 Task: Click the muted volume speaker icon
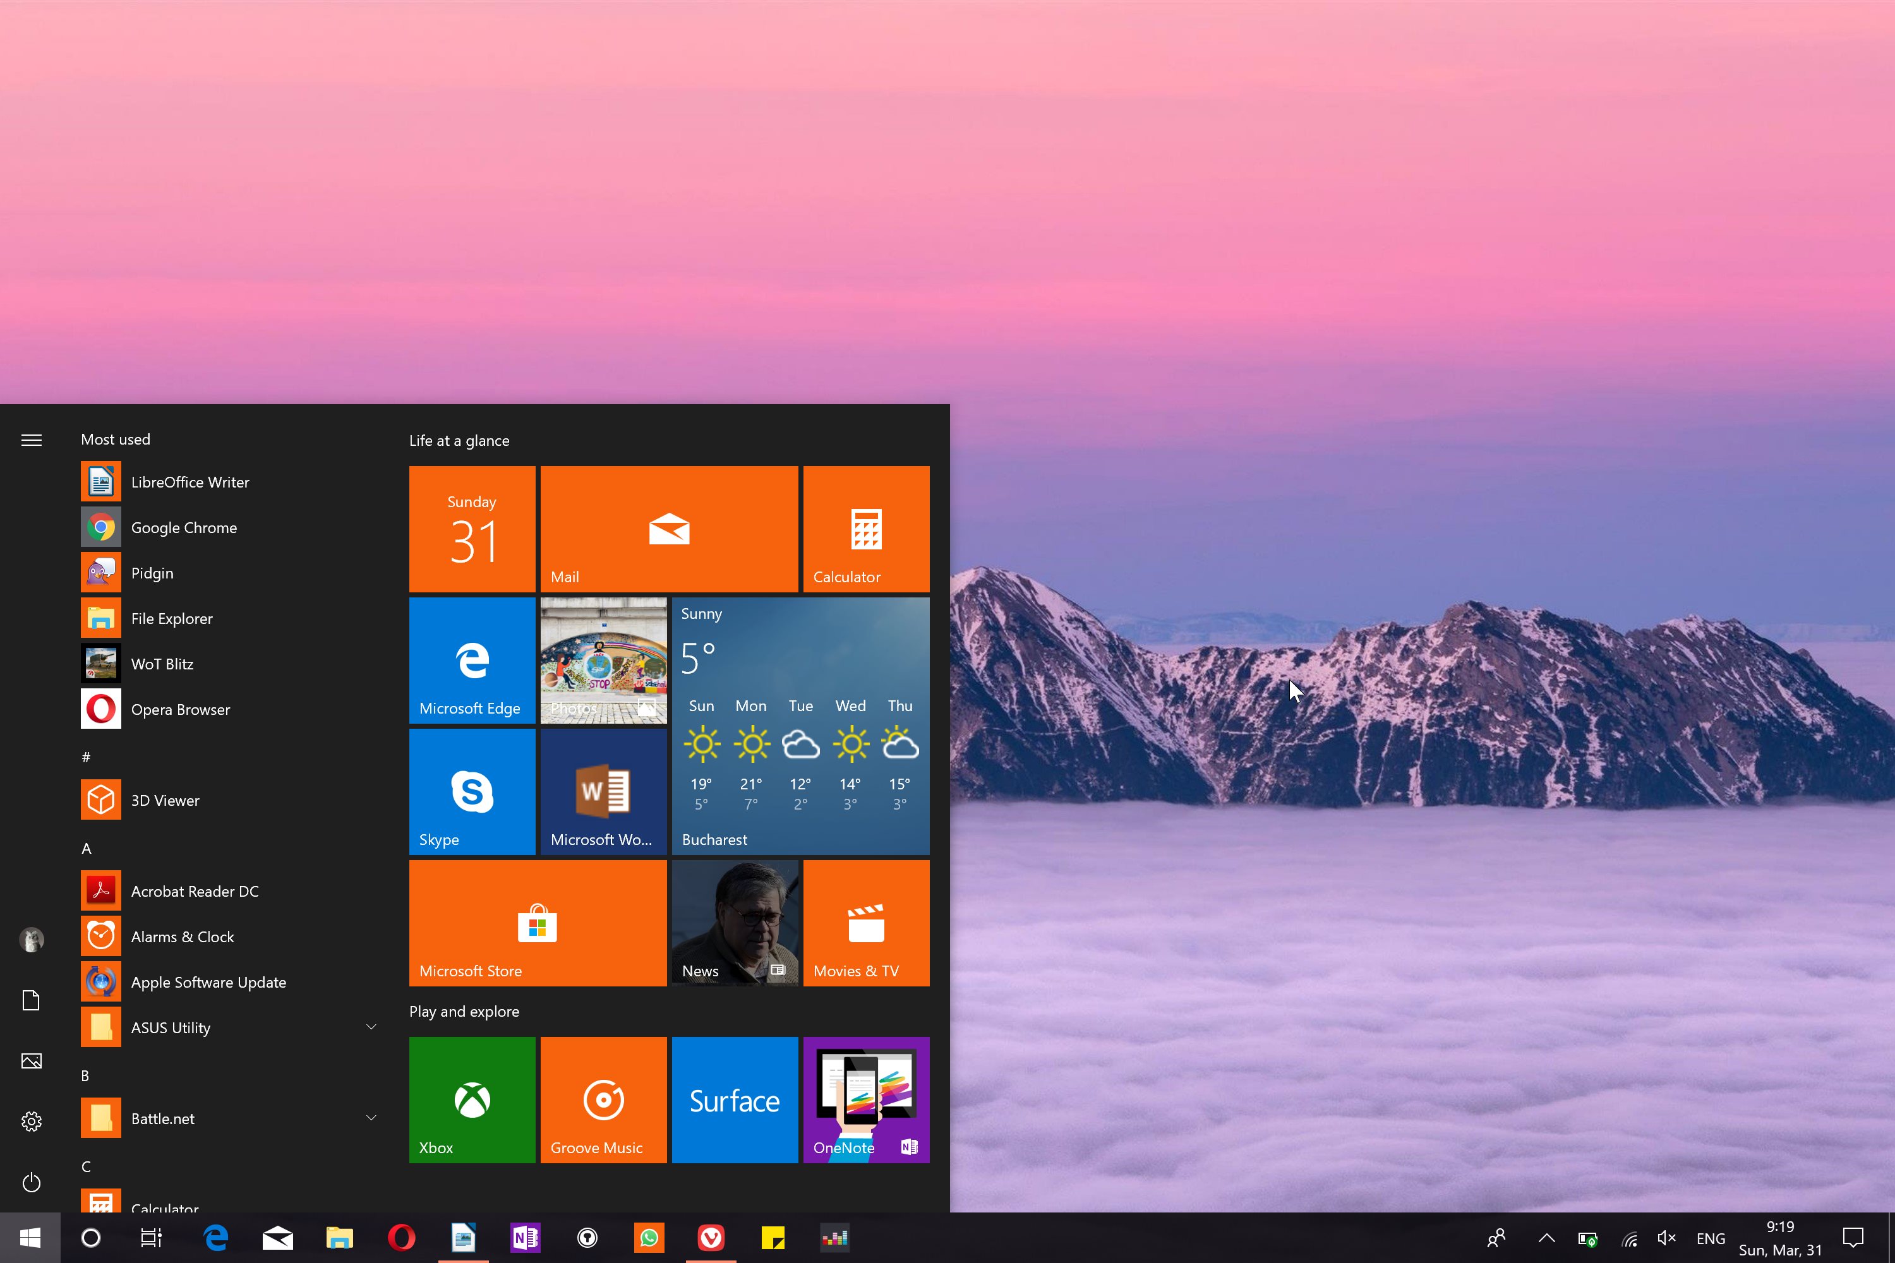(x=1667, y=1239)
